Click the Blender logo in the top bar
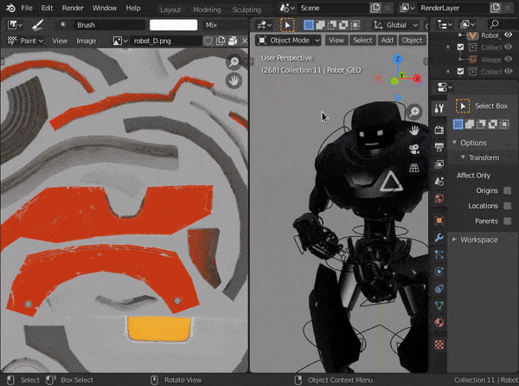Viewport: 519px width, 386px height. click(x=10, y=8)
